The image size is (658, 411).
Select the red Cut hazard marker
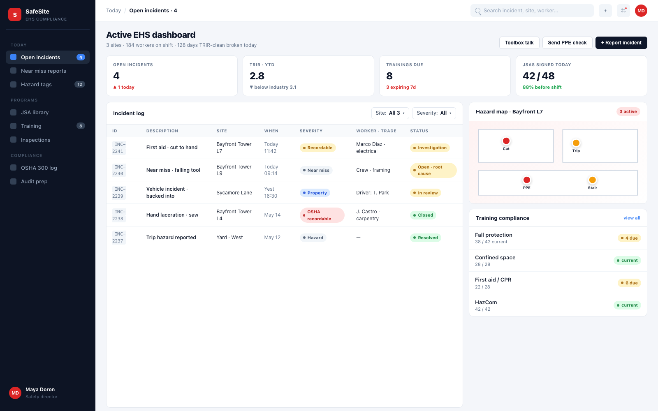(506, 141)
